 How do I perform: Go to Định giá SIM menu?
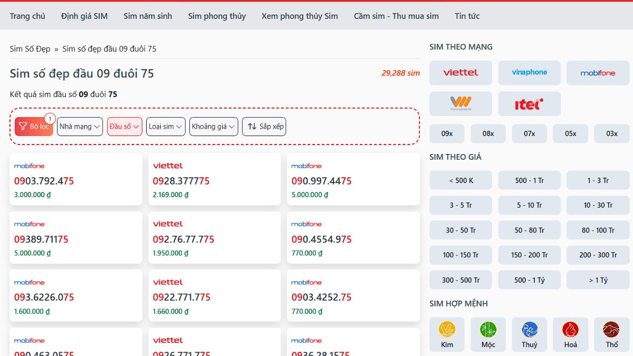pyautogui.click(x=84, y=16)
